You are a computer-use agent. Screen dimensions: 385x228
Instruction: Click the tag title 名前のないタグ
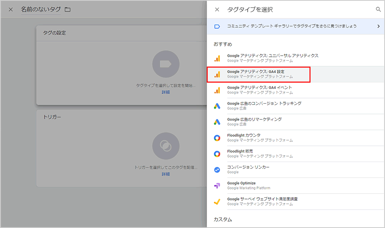pyautogui.click(x=41, y=10)
